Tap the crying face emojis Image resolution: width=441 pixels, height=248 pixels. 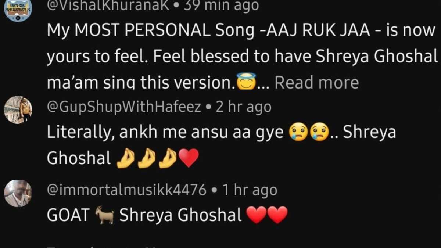(x=309, y=133)
